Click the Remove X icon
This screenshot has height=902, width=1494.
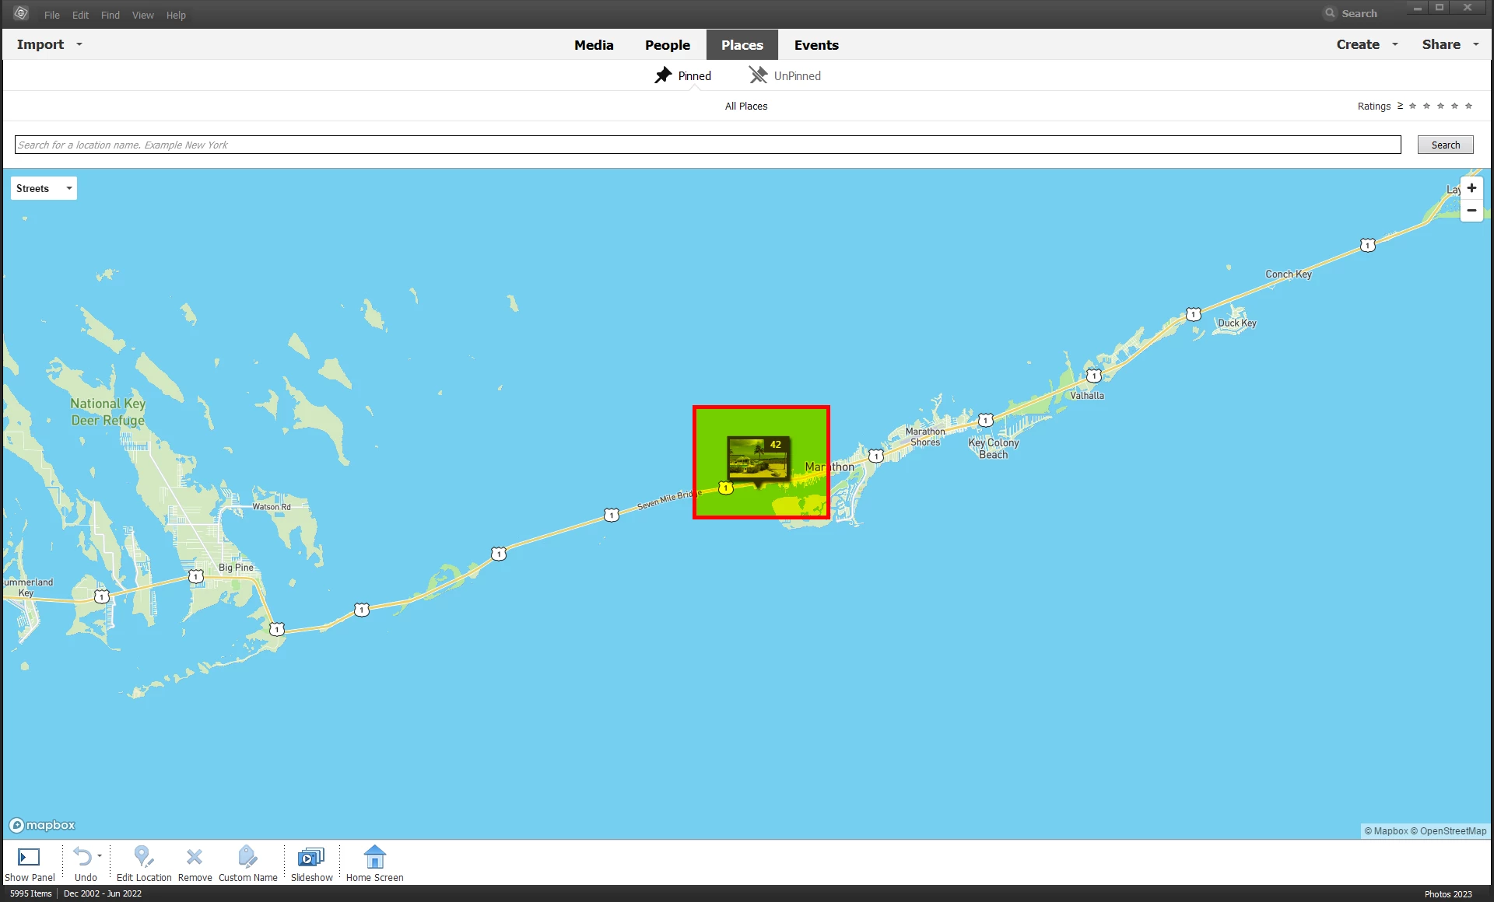pos(195,857)
